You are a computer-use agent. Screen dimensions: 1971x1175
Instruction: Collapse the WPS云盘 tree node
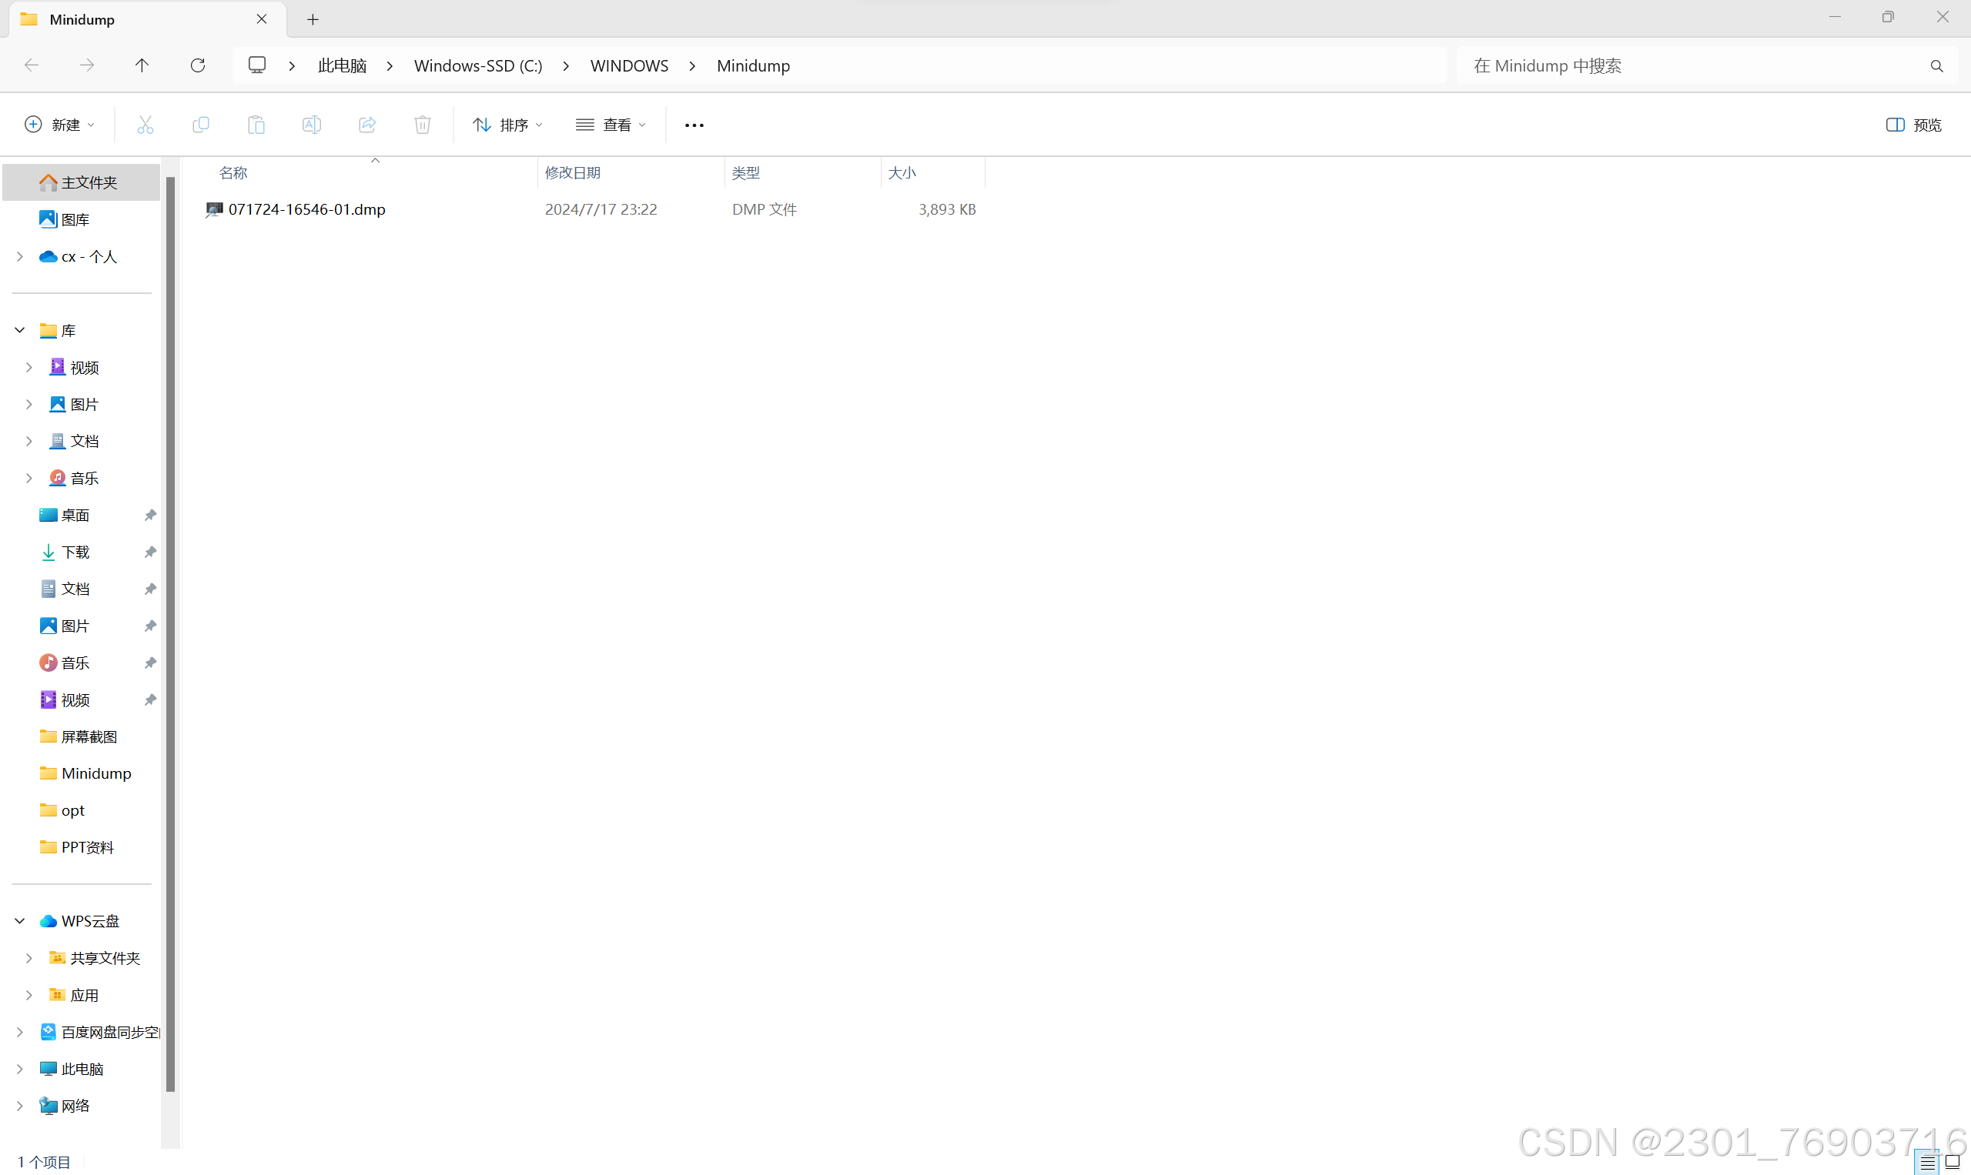20,921
